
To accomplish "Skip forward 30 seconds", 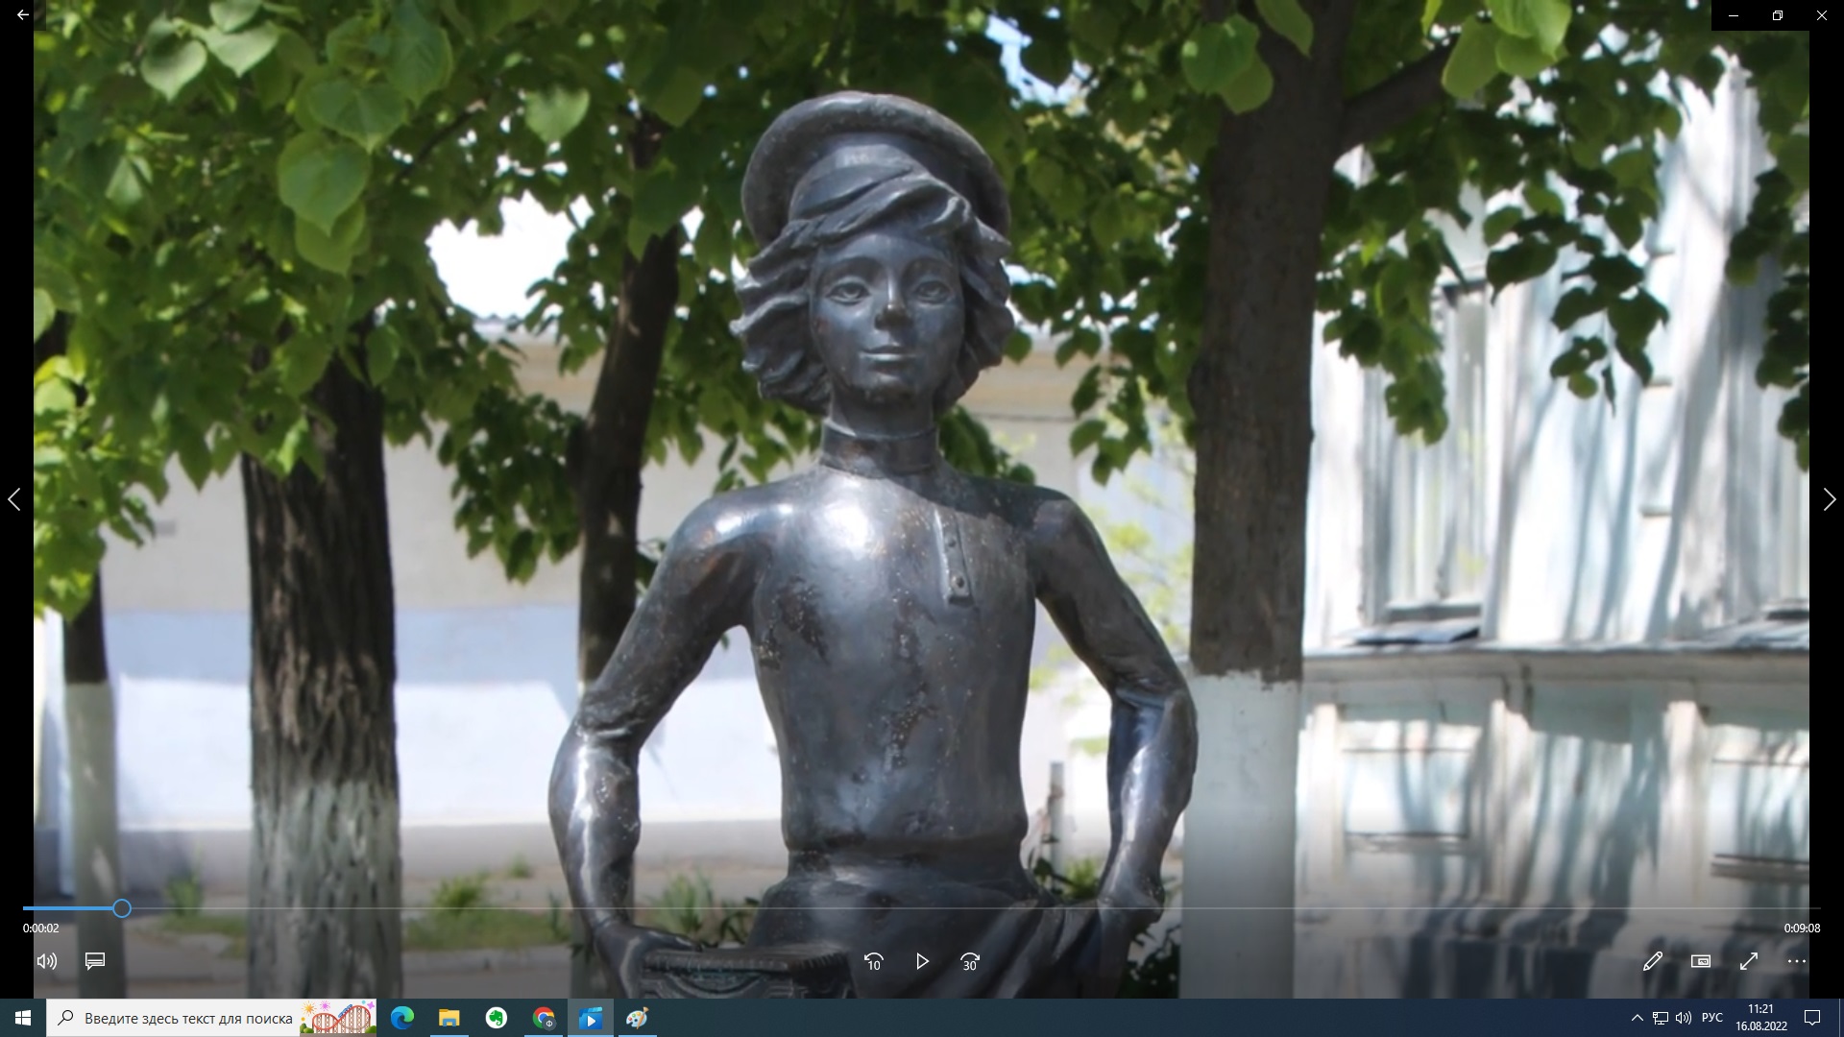I will coord(970,961).
